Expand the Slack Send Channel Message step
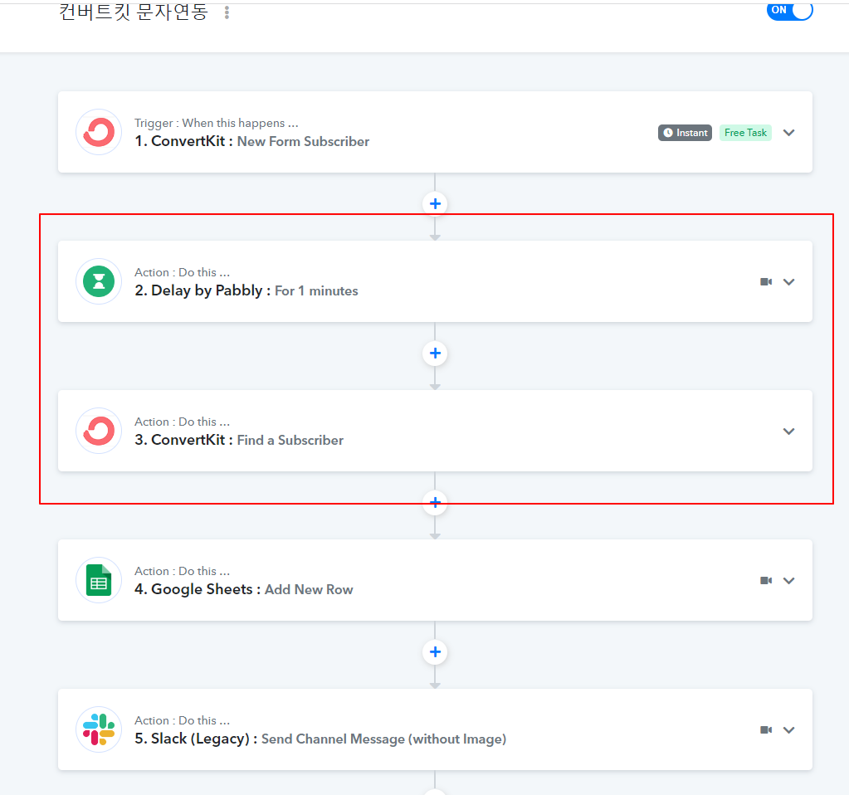The width and height of the screenshot is (849, 795). [789, 730]
